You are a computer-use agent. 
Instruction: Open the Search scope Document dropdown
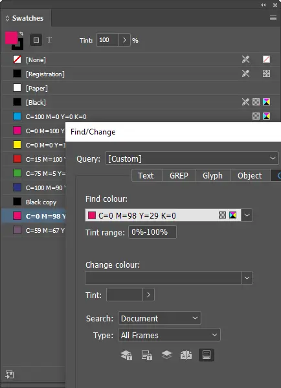point(159,318)
